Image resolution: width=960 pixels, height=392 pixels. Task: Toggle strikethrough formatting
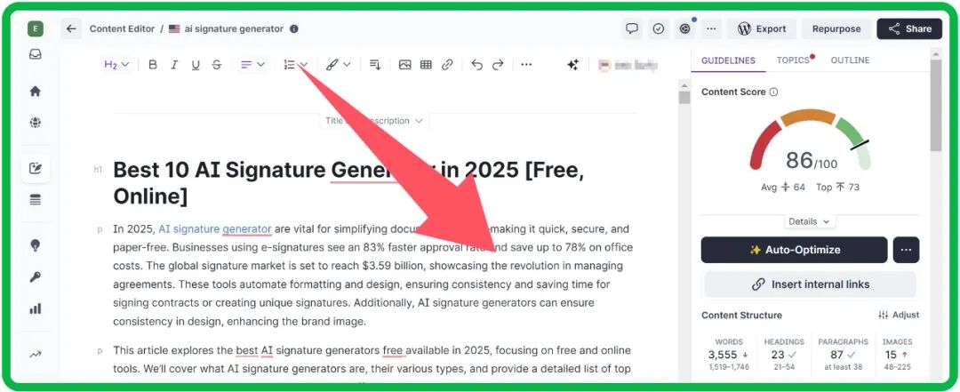(x=217, y=65)
